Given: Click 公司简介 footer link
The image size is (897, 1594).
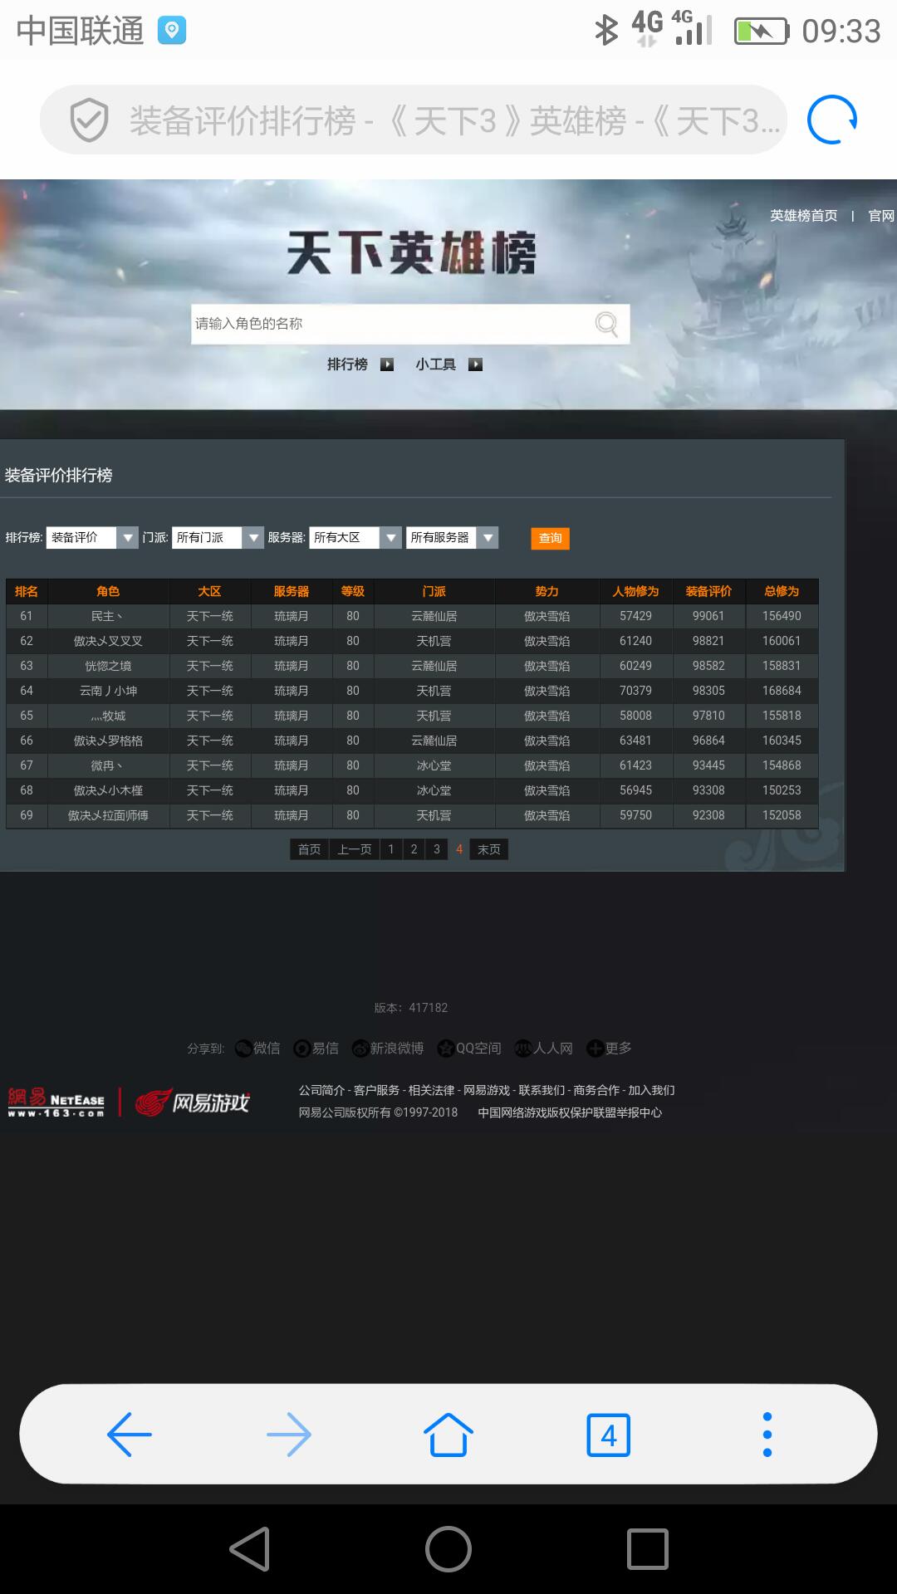Looking at the screenshot, I should (321, 1090).
